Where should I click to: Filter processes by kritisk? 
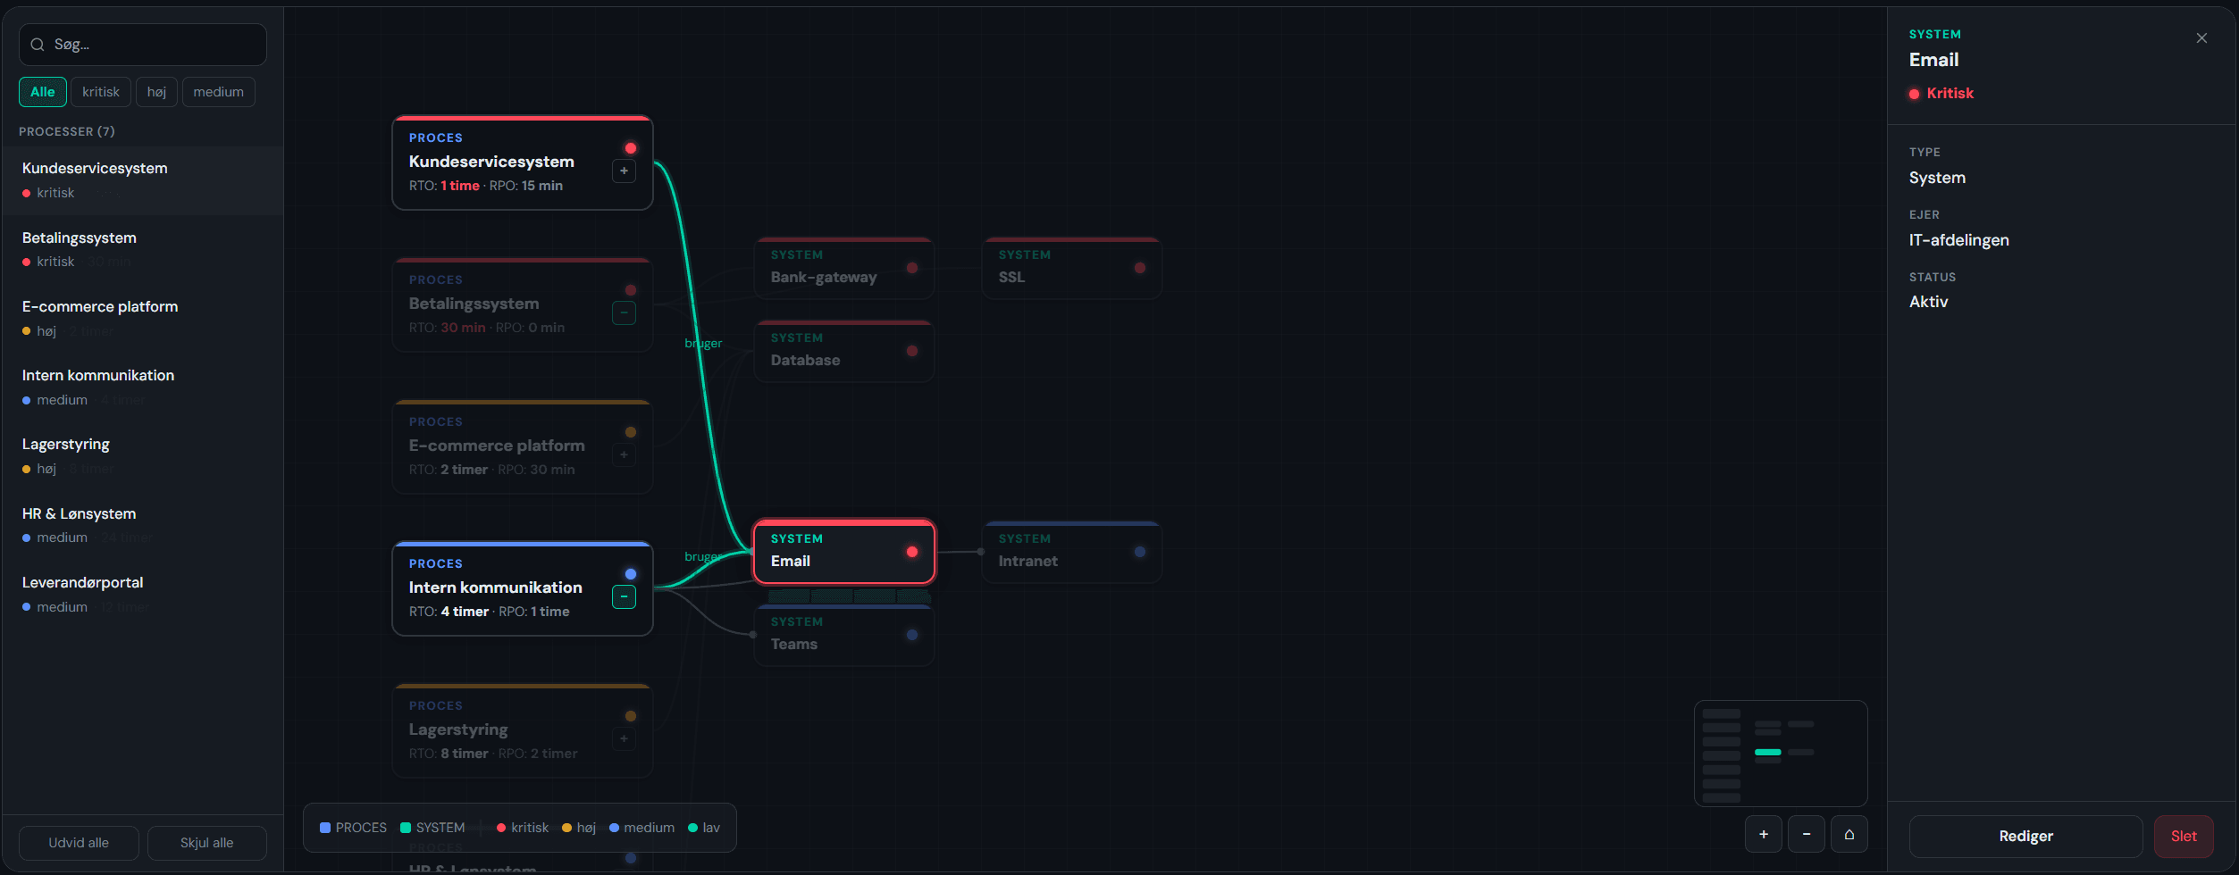[x=101, y=92]
